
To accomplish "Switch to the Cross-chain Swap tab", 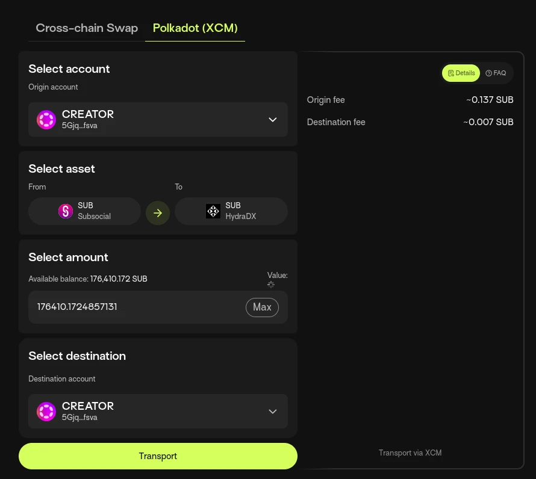I will [87, 28].
